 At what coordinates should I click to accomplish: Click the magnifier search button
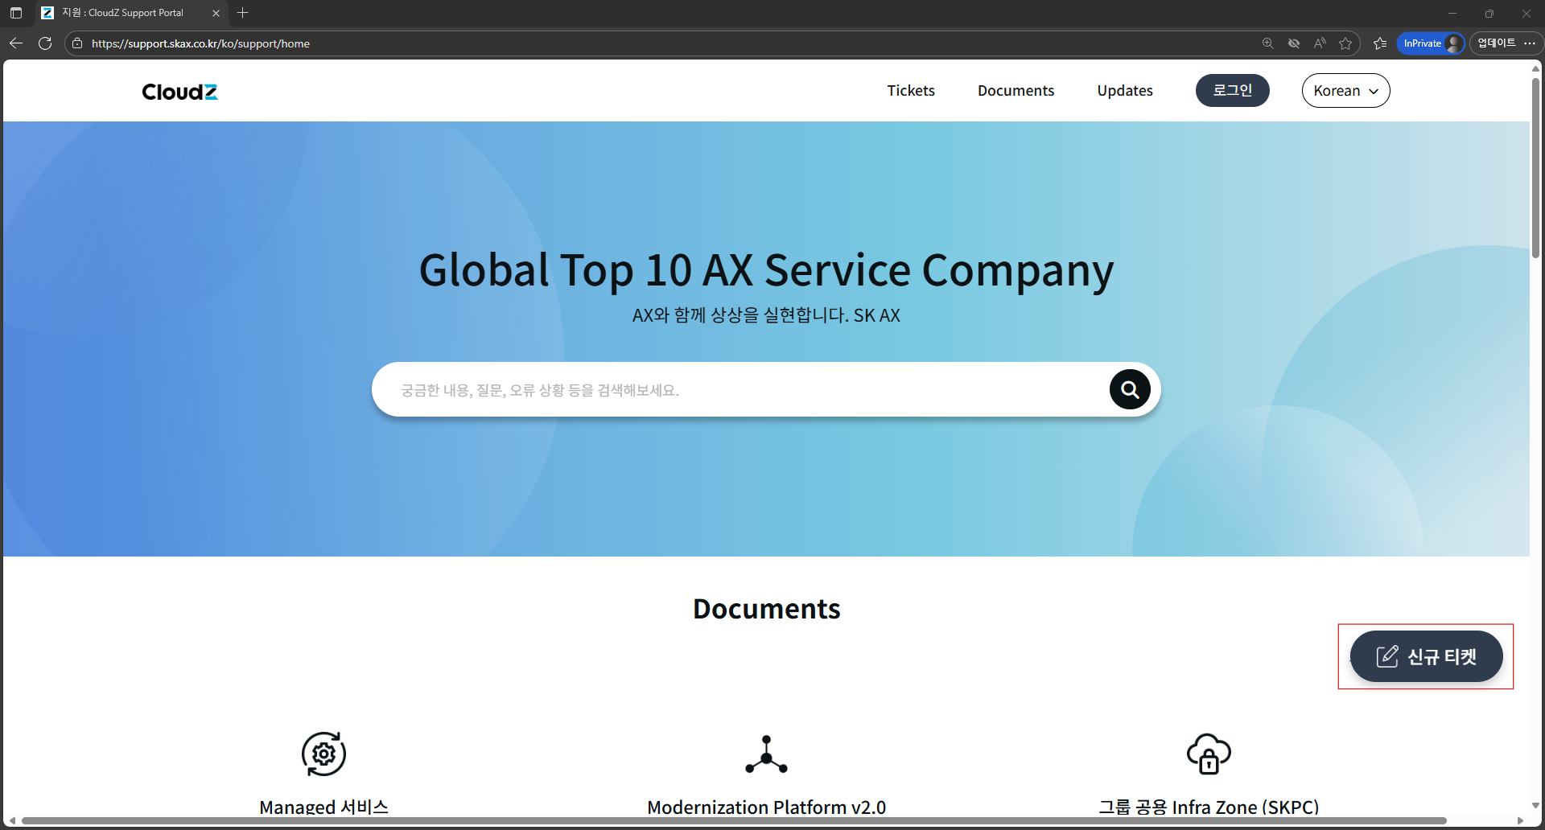[x=1130, y=389]
